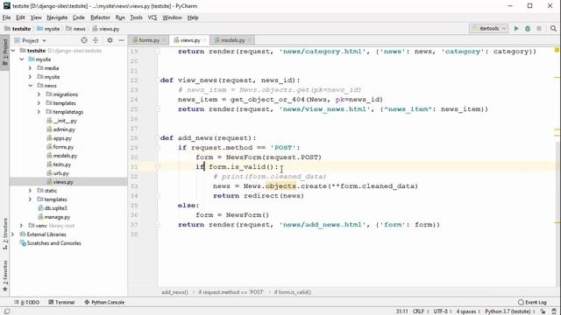Expand the static folder

point(31,191)
